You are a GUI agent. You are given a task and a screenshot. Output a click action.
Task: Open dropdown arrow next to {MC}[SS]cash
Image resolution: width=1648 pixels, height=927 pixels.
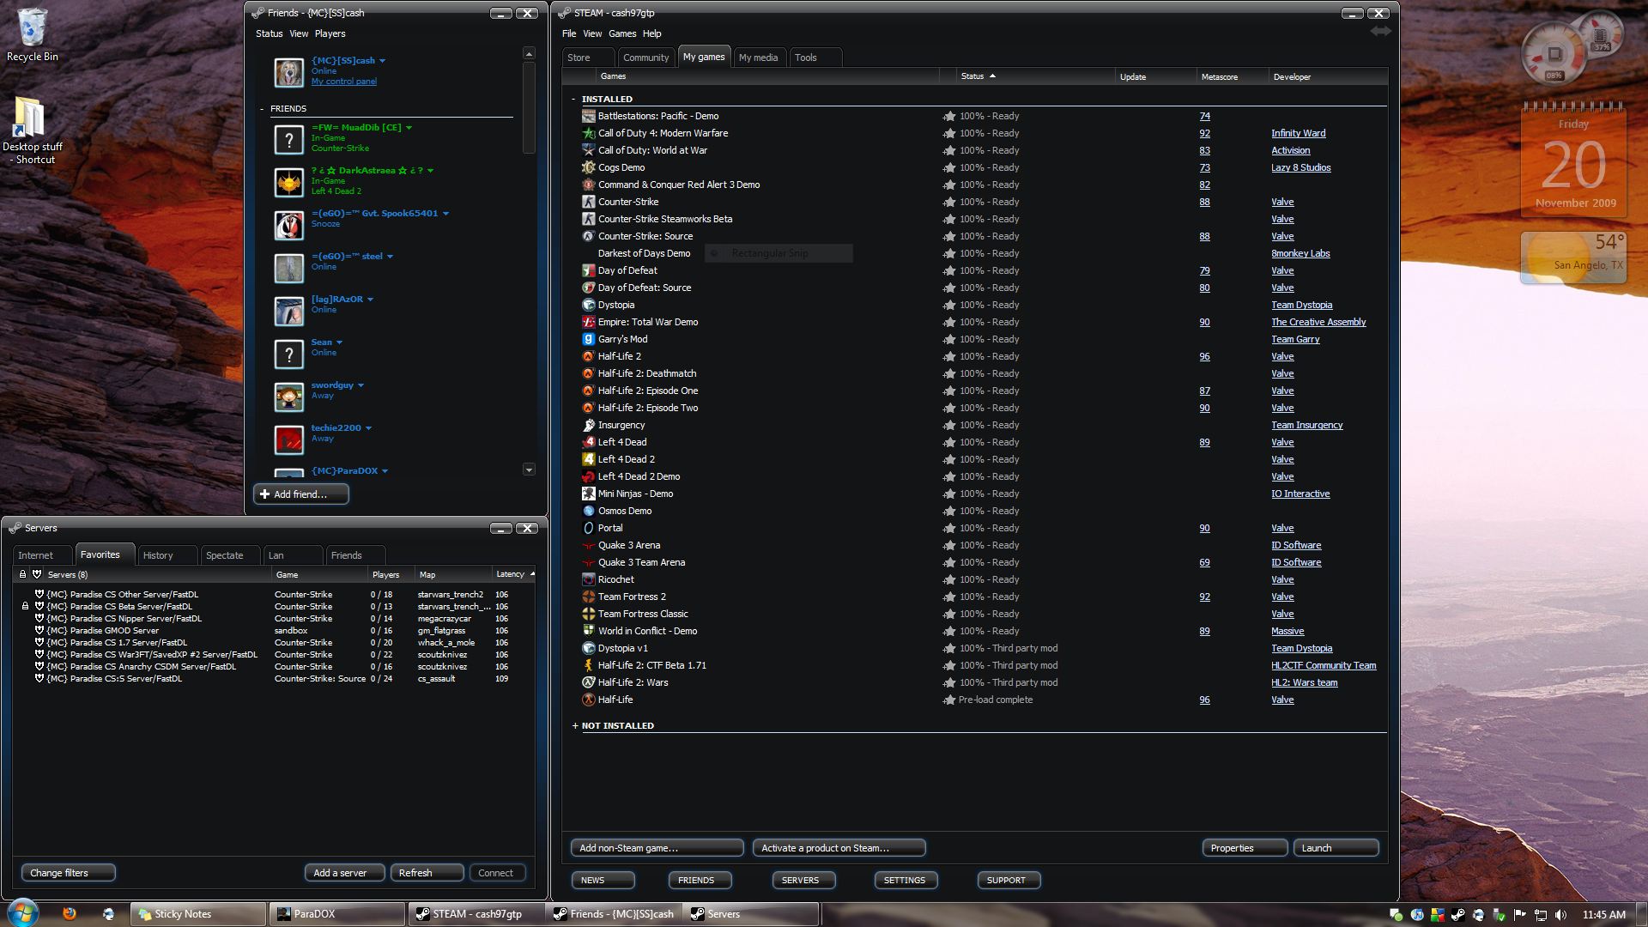(x=382, y=61)
